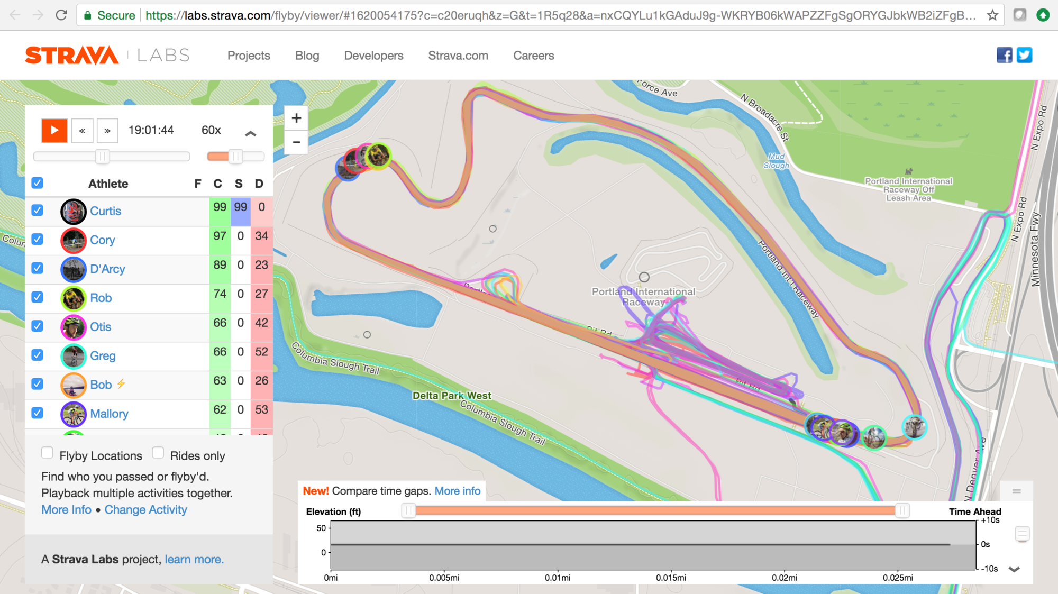Image resolution: width=1058 pixels, height=594 pixels.
Task: Enable the Rides only checkbox
Action: [158, 453]
